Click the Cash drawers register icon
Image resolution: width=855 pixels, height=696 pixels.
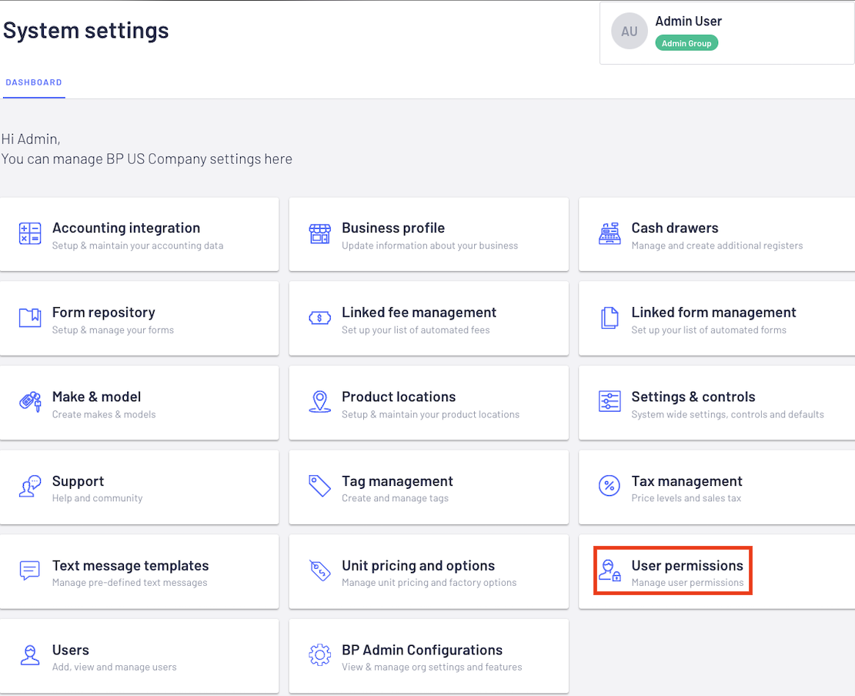click(x=609, y=233)
